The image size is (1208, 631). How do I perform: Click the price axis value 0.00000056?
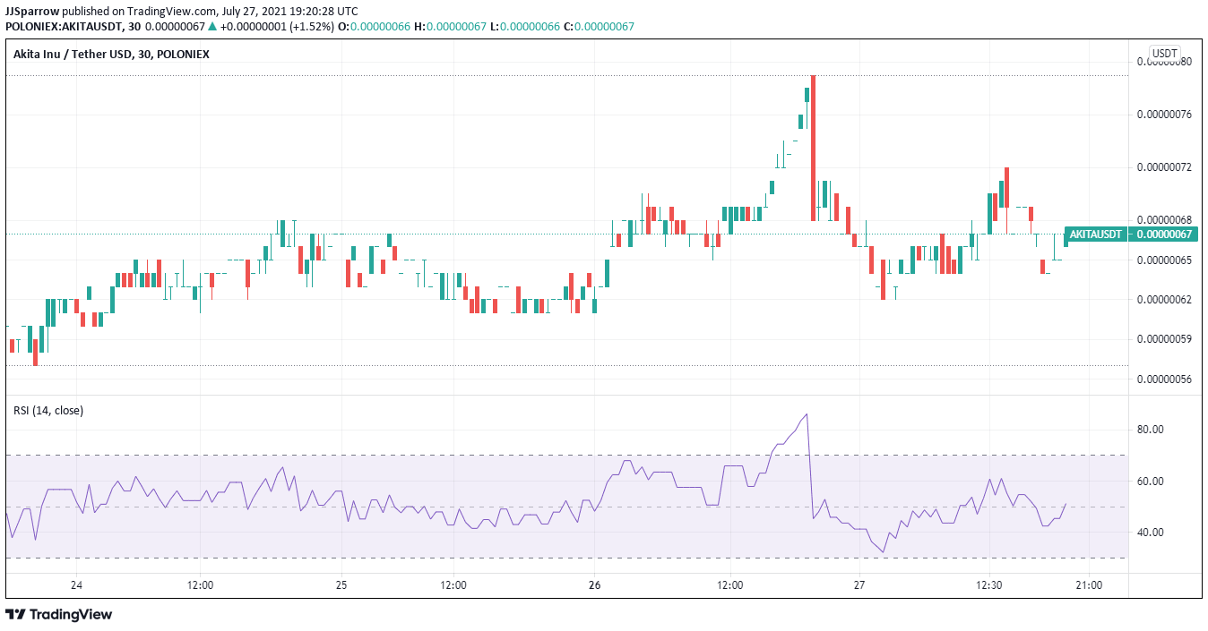point(1164,379)
